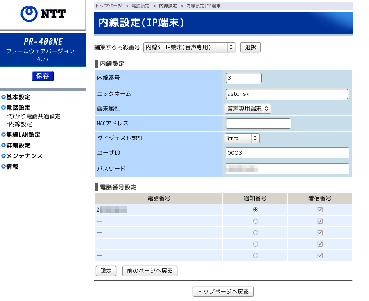Viewport: 369px width, 301px height.
Task: Uncheck 着信番号 on the first row
Action: point(320,210)
